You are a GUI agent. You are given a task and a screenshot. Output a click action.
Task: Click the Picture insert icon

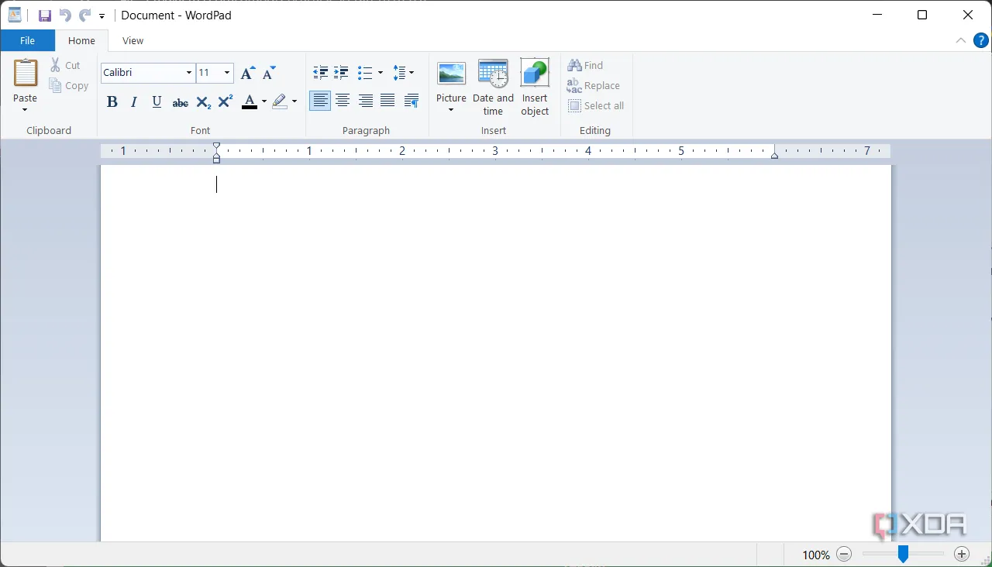(x=451, y=75)
